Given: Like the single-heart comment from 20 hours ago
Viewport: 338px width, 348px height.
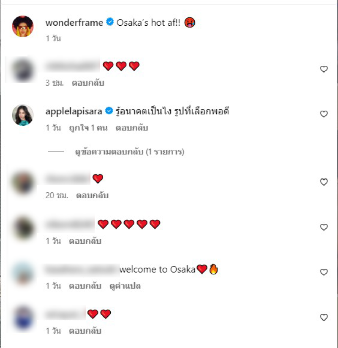Looking at the screenshot, I should pos(324,182).
